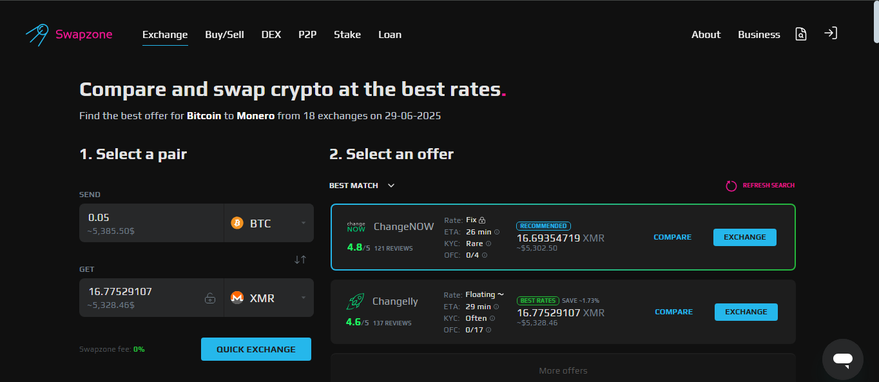Viewport: 879px width, 382px height.
Task: Open the About page link
Action: point(706,35)
